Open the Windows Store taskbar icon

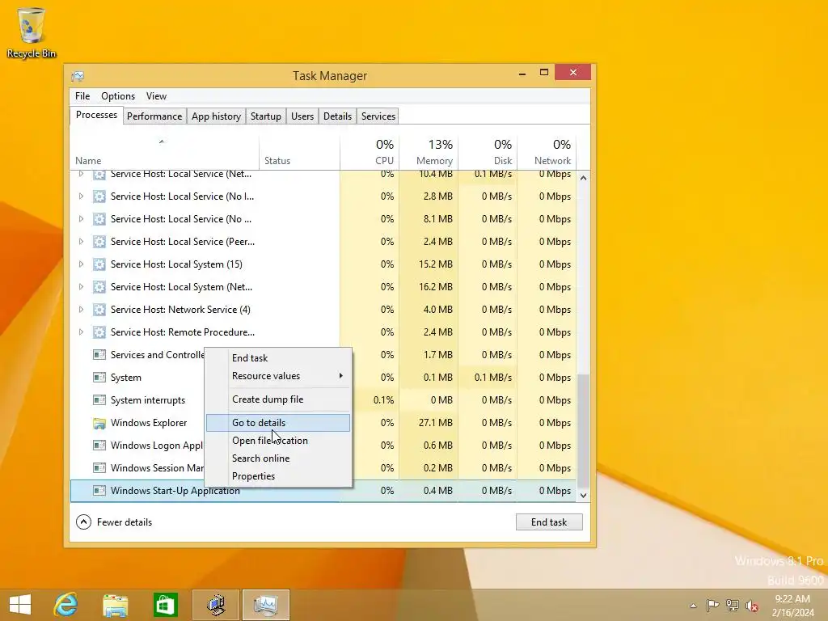click(165, 605)
